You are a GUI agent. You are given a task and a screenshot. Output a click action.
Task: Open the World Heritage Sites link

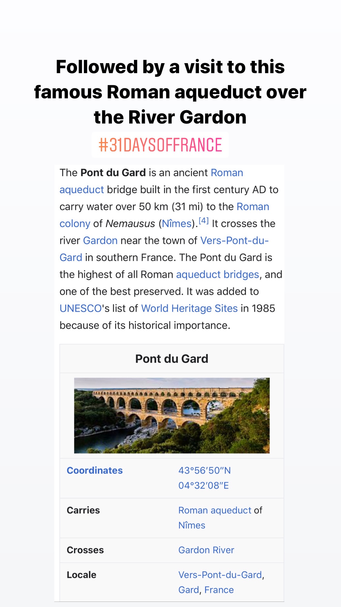pos(189,309)
